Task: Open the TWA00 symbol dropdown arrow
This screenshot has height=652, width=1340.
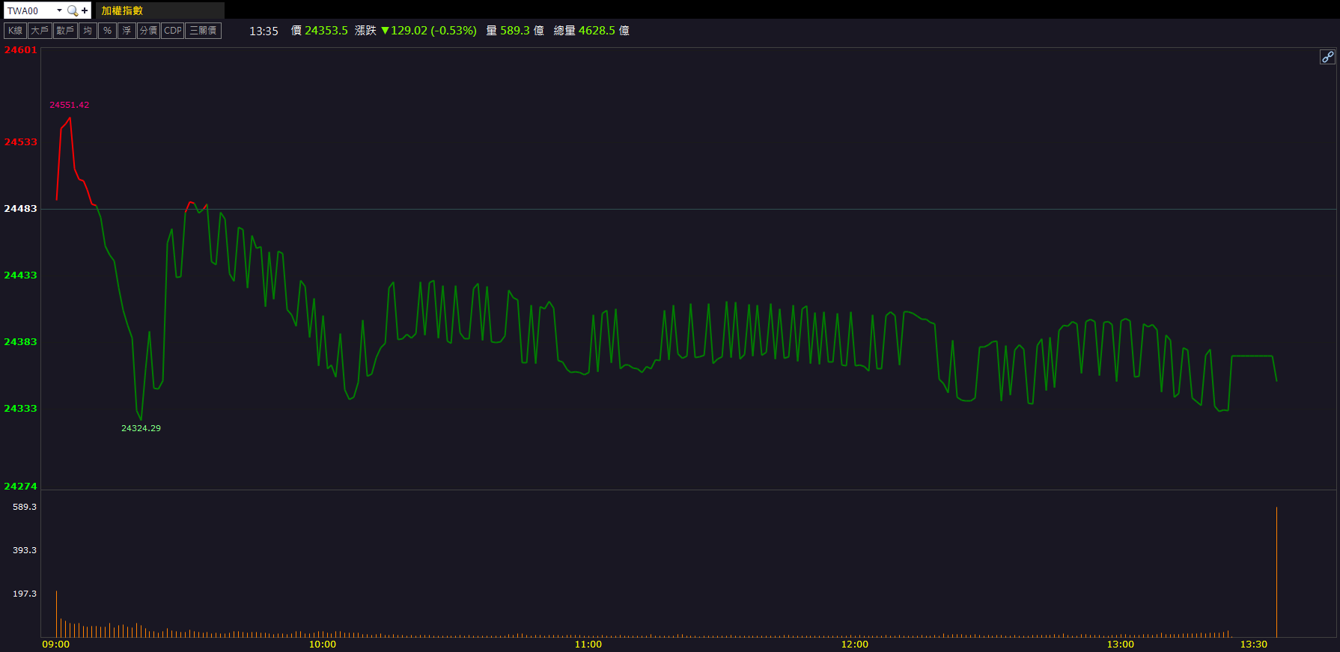Action: [x=59, y=10]
